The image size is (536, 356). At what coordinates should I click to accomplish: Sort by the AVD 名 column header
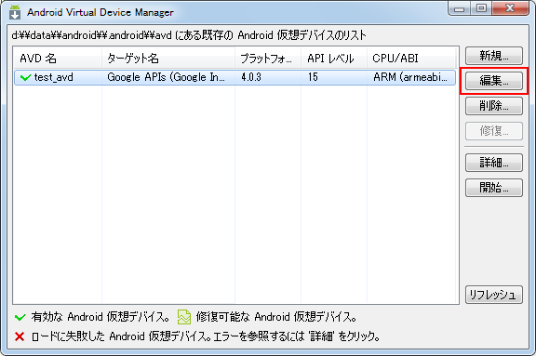click(58, 59)
